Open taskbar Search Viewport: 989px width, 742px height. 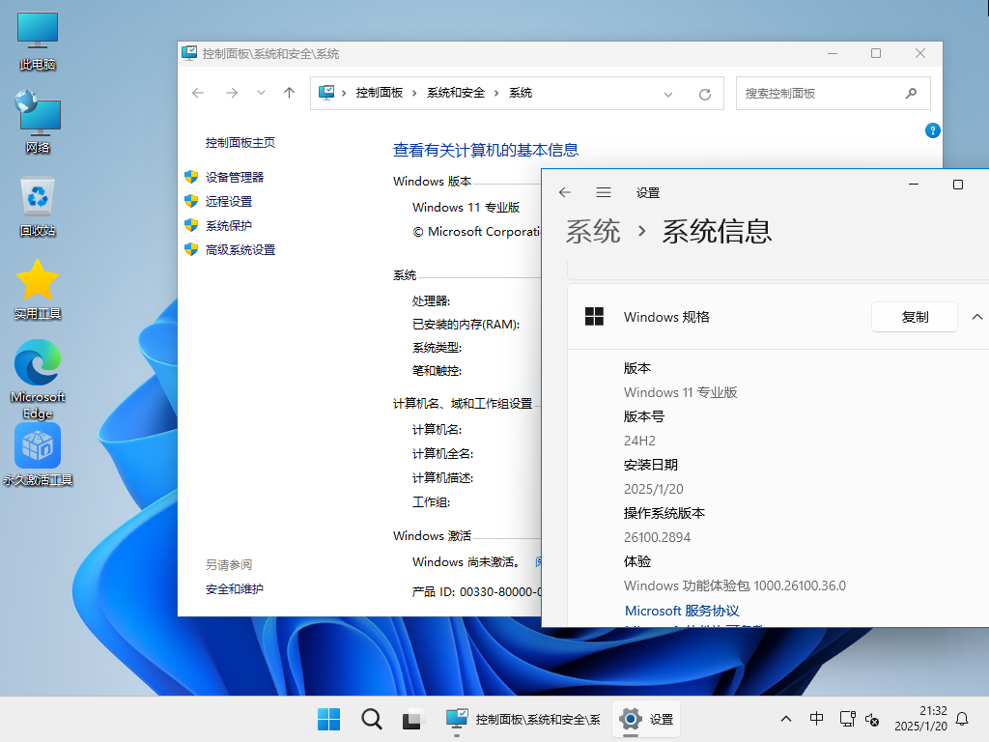click(372, 719)
